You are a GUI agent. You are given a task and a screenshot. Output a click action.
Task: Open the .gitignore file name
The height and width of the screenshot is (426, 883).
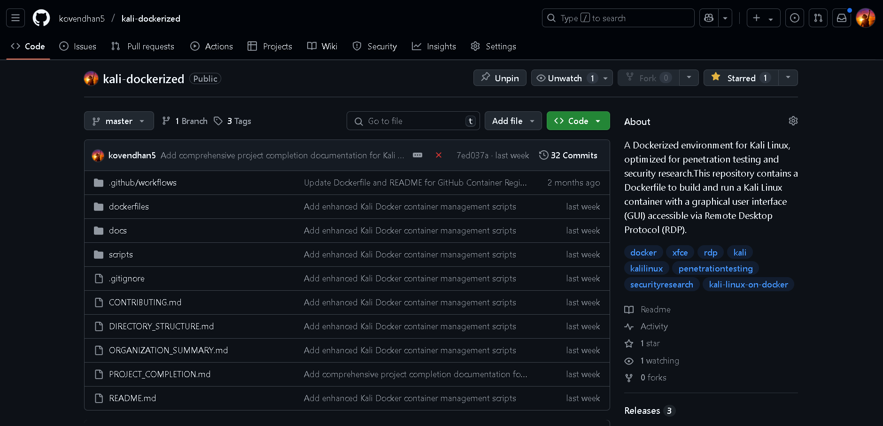[127, 279]
